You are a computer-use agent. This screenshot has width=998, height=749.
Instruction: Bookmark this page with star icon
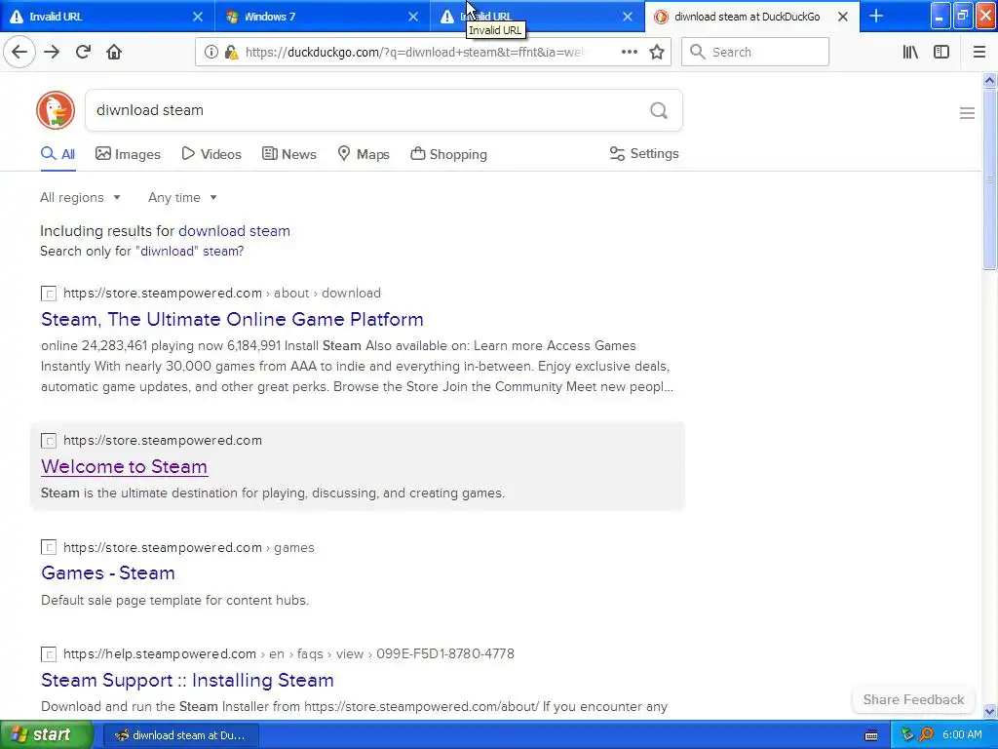coord(657,52)
